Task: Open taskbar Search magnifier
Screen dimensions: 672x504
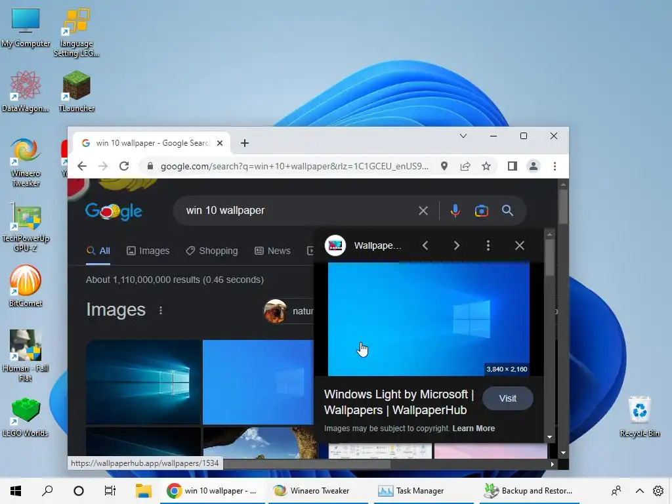Action: click(47, 491)
